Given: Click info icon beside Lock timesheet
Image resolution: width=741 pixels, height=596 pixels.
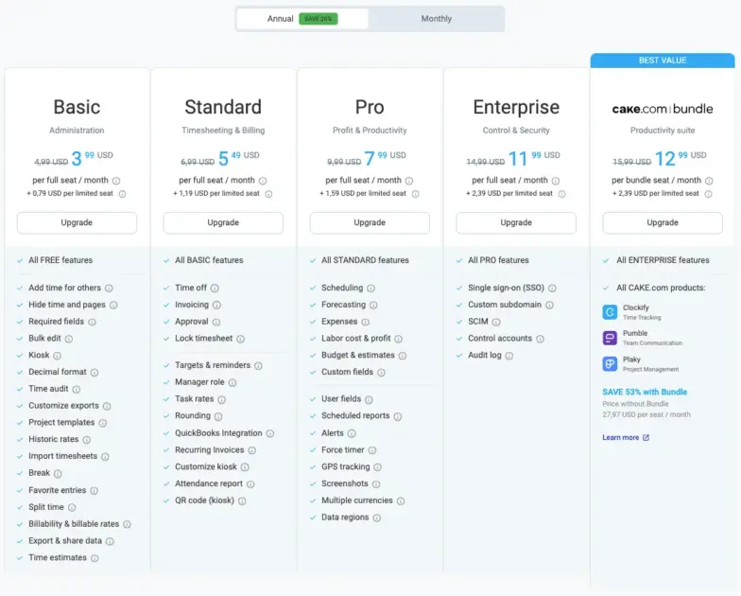Looking at the screenshot, I should pos(240,339).
